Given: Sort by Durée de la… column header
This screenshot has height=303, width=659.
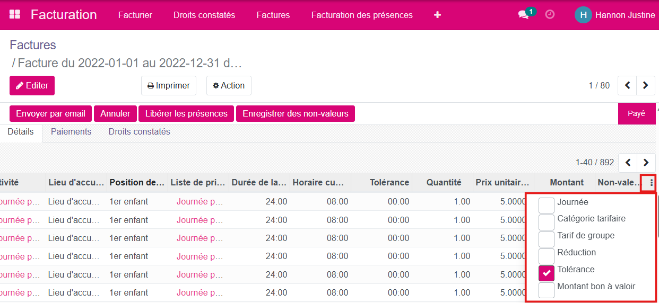Looking at the screenshot, I should pos(259,182).
